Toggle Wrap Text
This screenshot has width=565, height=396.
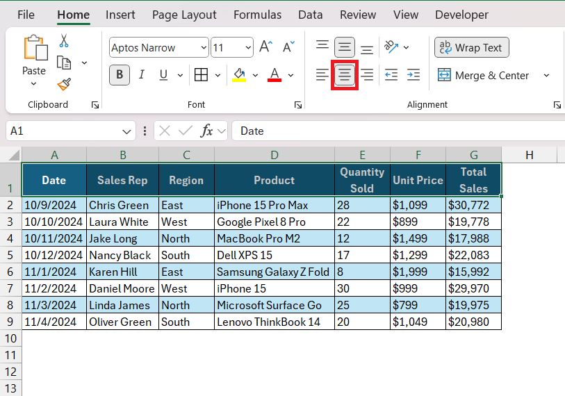[x=472, y=47]
